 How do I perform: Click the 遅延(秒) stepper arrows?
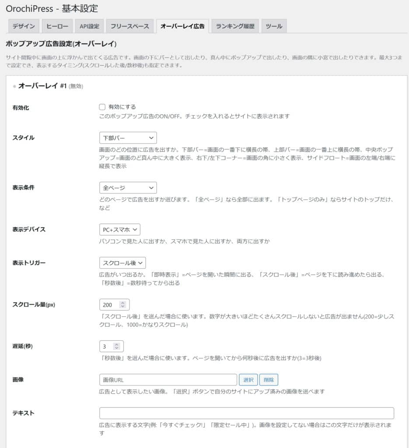point(117,346)
